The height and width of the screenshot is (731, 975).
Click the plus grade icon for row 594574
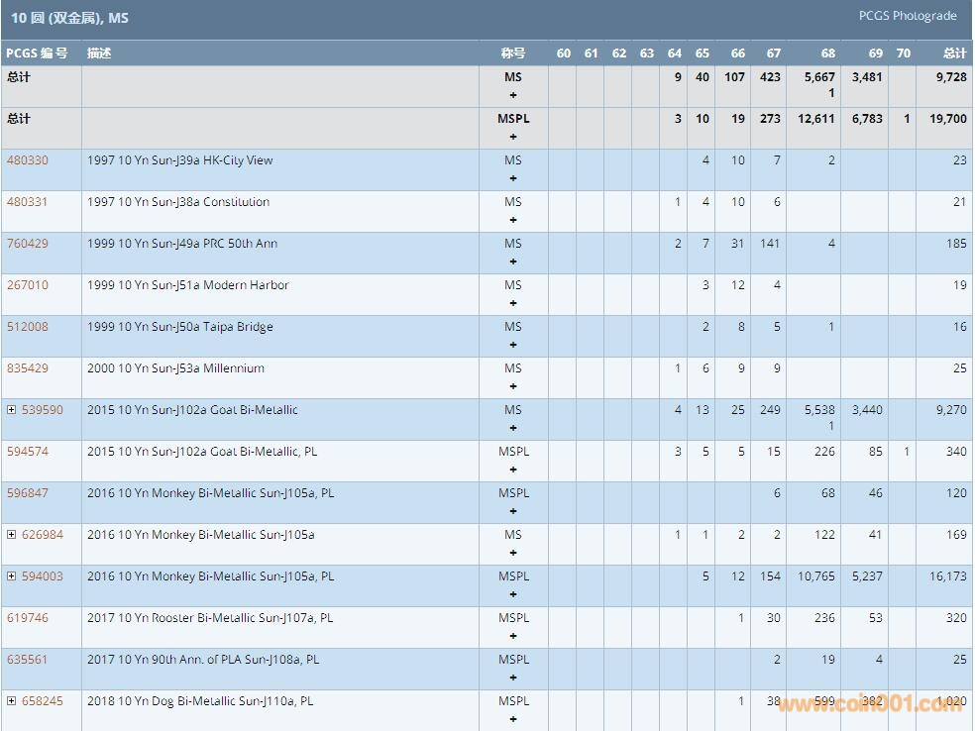pyautogui.click(x=513, y=470)
